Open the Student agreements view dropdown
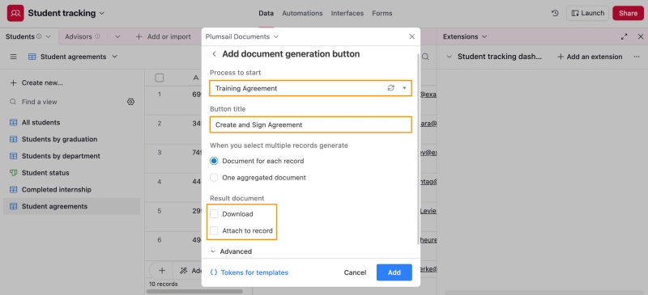The height and width of the screenshot is (295, 648). pyautogui.click(x=115, y=57)
